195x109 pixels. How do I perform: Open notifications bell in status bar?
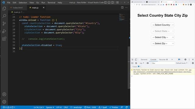pyautogui.click(x=126, y=107)
